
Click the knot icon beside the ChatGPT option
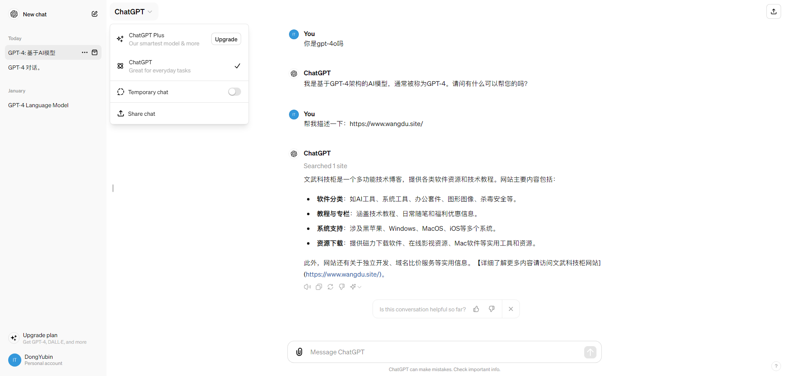coord(120,66)
